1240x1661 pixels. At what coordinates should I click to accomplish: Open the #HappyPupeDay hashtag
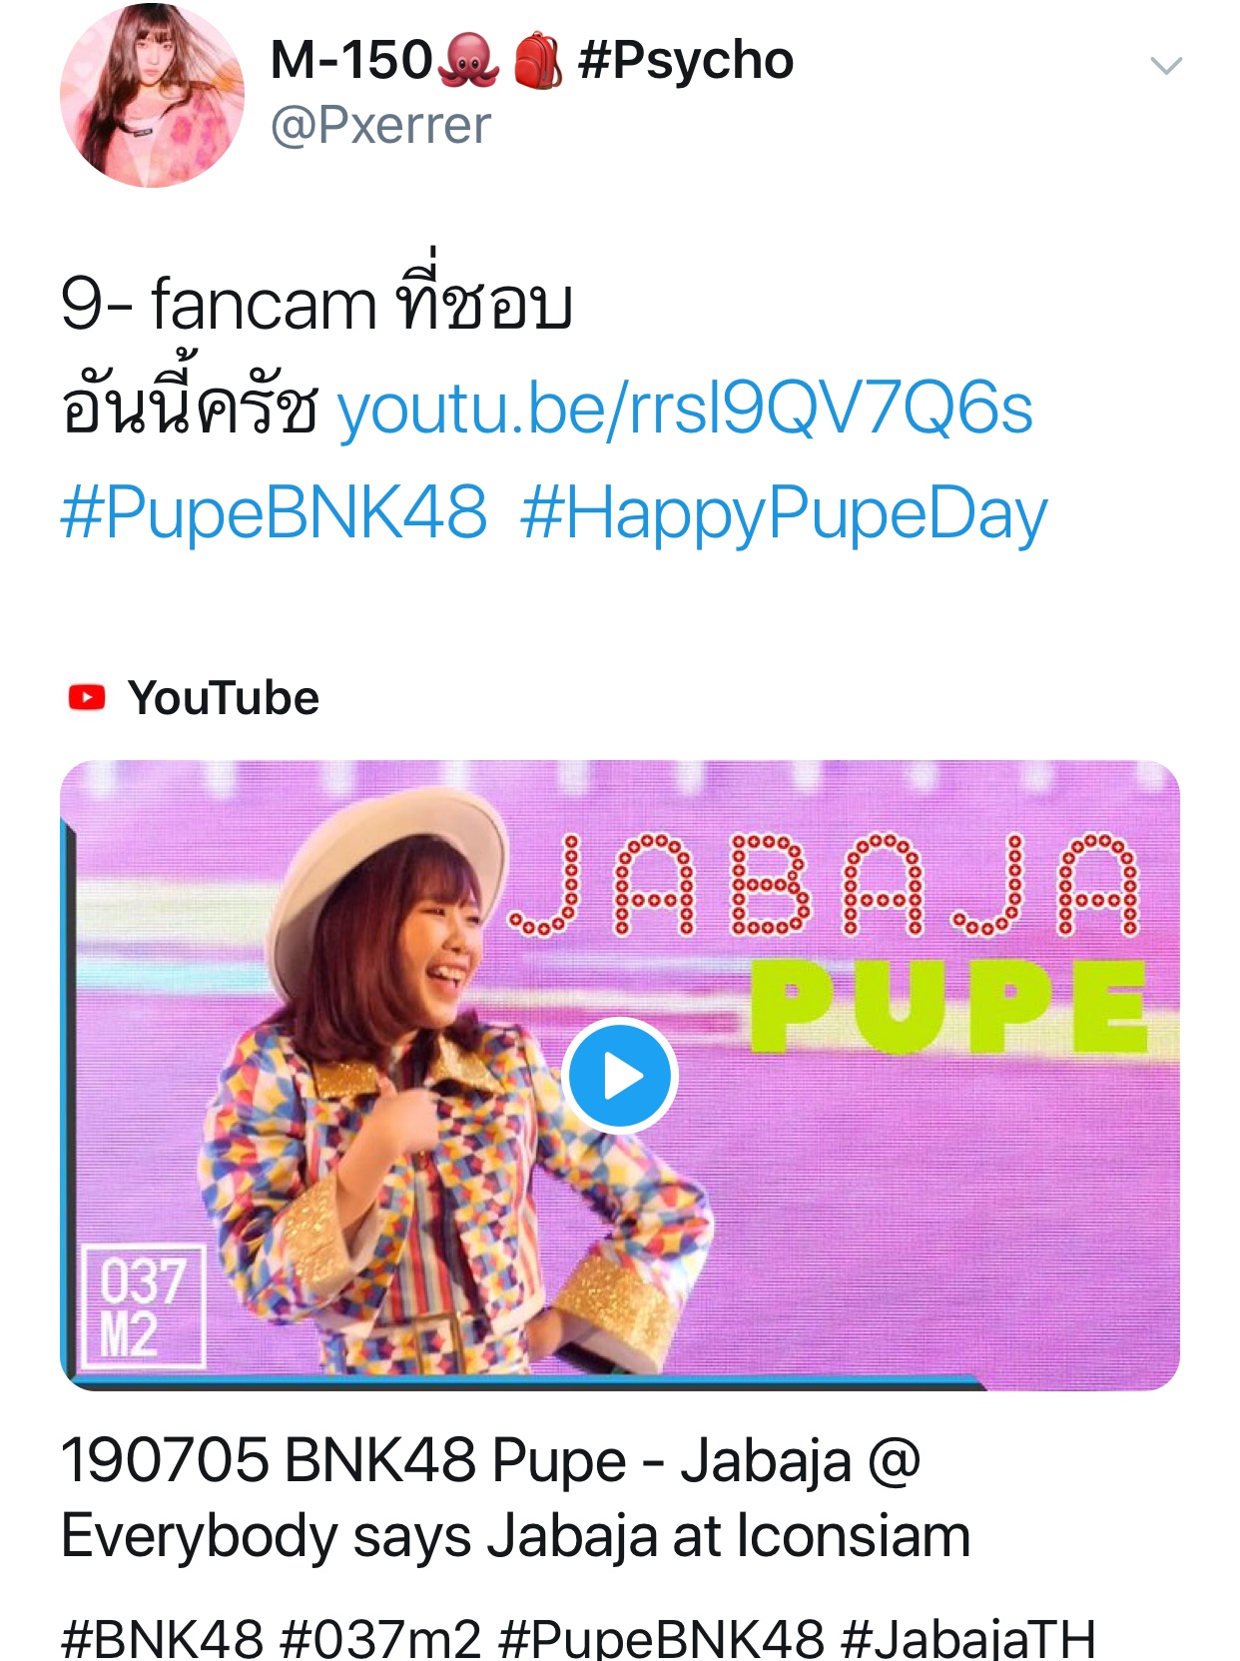(x=784, y=514)
